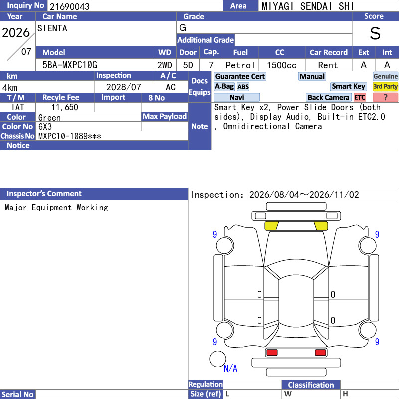Click the Score value S

pyautogui.click(x=375, y=33)
